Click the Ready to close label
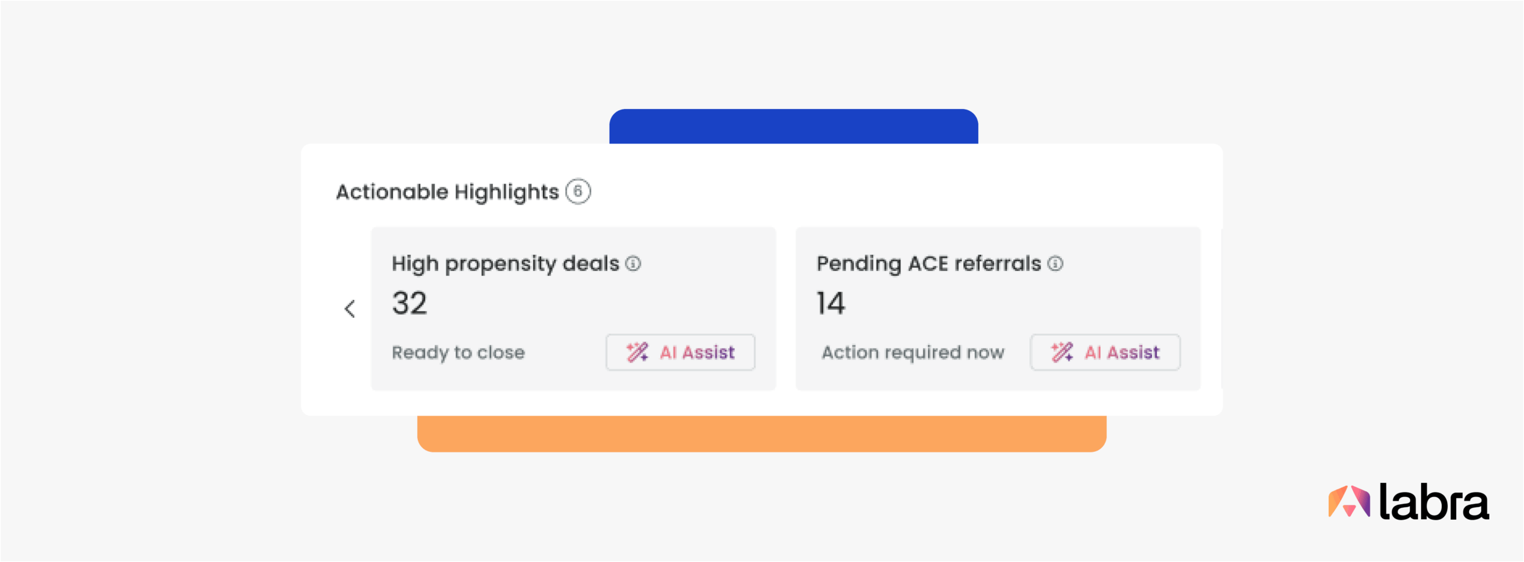1524x562 pixels. click(458, 352)
